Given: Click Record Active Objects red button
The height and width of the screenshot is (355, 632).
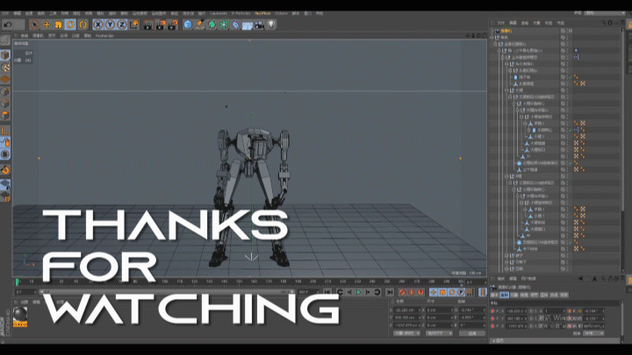Looking at the screenshot, I should point(402,293).
